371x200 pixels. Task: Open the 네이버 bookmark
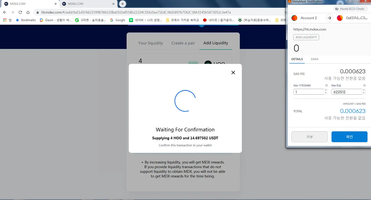pos(146,20)
